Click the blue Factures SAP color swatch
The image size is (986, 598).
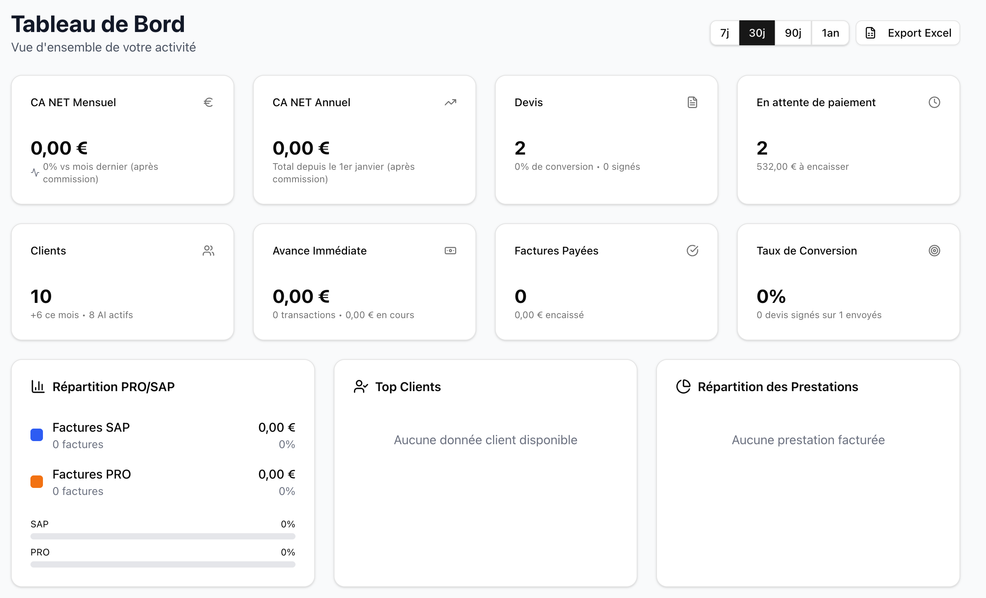click(x=37, y=435)
